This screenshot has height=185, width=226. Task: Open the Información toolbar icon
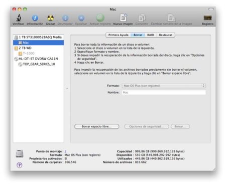35,18
